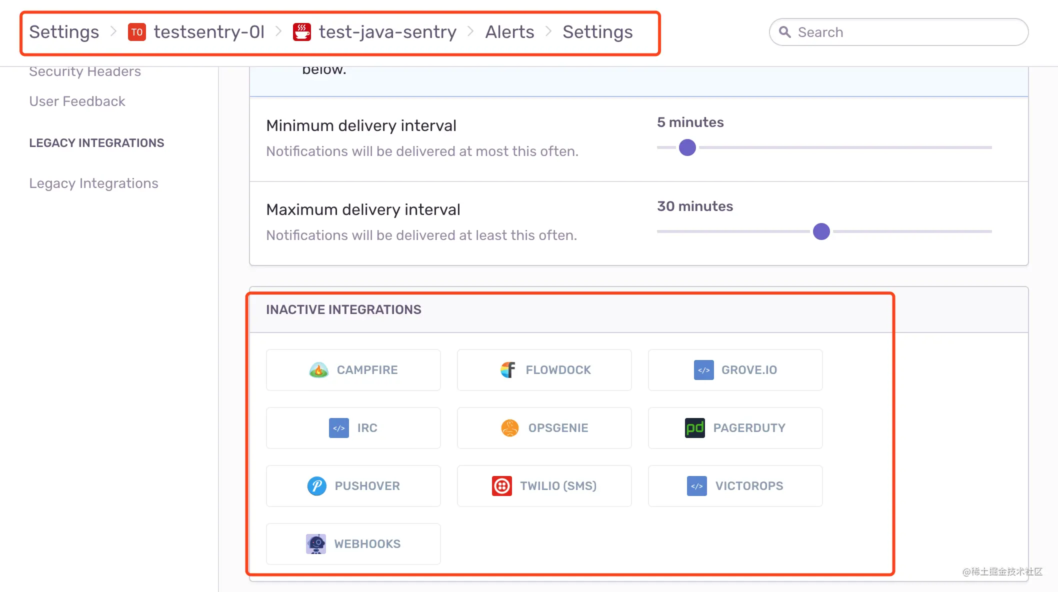
Task: Click the Flowdock colorful F icon
Action: coord(508,370)
